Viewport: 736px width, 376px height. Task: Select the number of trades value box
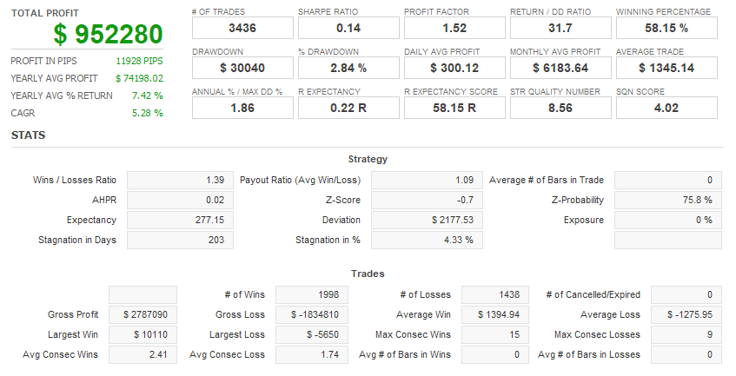[x=242, y=29]
